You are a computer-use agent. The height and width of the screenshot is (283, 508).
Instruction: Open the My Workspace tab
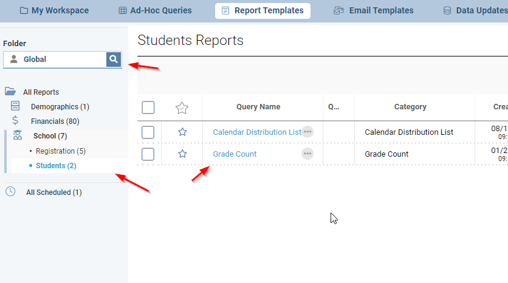[54, 11]
